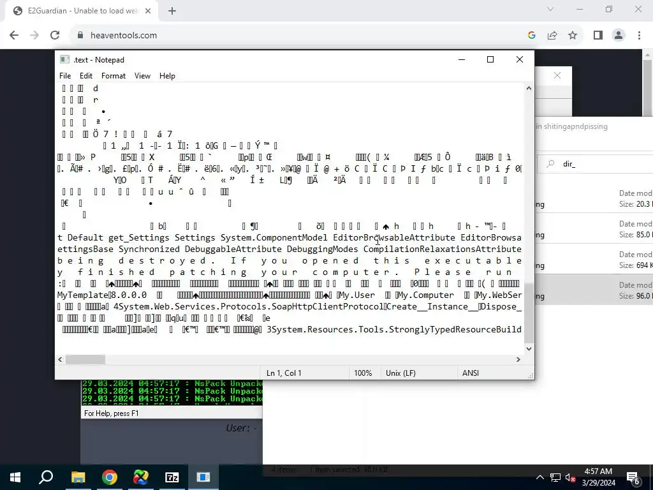Image resolution: width=653 pixels, height=490 pixels.
Task: Open the colorful X app on taskbar
Action: click(x=141, y=477)
